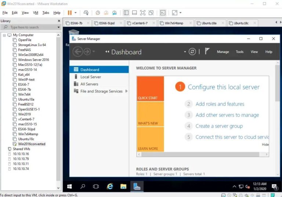Viewport: 282px width, 197px height.
Task: Open the stretch guest dropdown arrow
Action: pos(180,12)
